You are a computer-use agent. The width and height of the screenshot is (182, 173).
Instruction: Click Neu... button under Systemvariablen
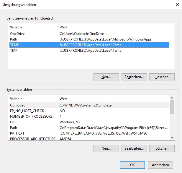click(106, 148)
